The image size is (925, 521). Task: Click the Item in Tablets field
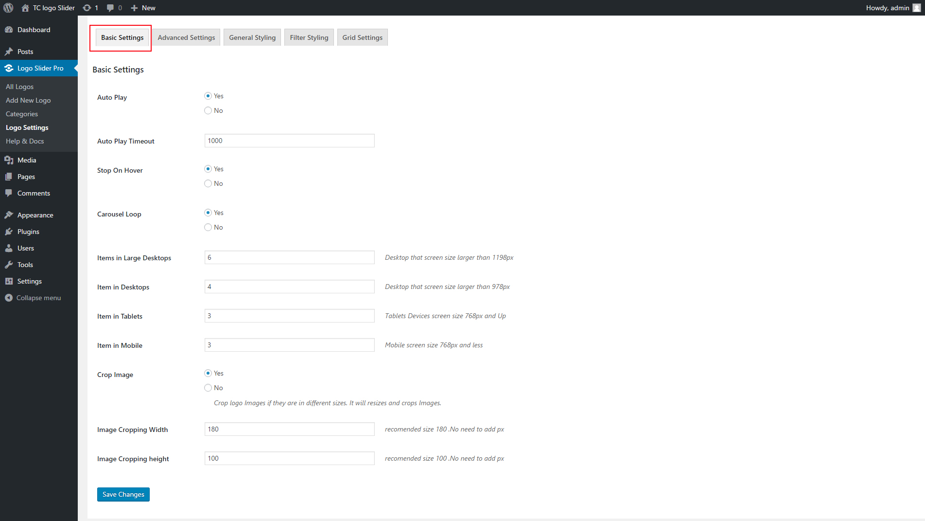click(290, 316)
